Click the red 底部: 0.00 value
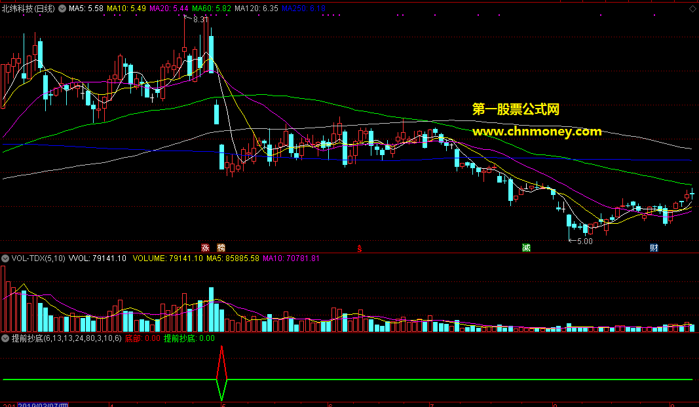The height and width of the screenshot is (407, 699). pos(143,338)
